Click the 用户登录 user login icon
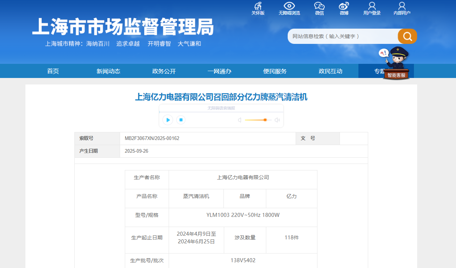Image resolution: width=456 pixels, height=268 pixels. [x=372, y=6]
